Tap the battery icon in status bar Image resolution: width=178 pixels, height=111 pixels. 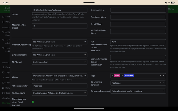tap(173, 3)
